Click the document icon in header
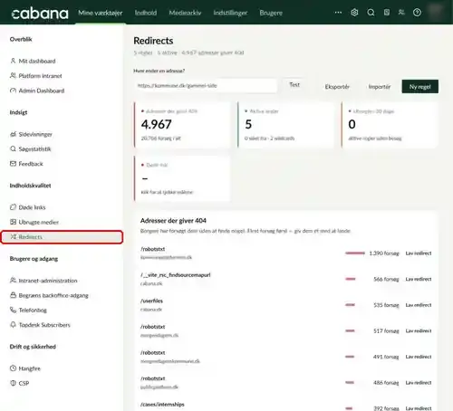 [387, 13]
